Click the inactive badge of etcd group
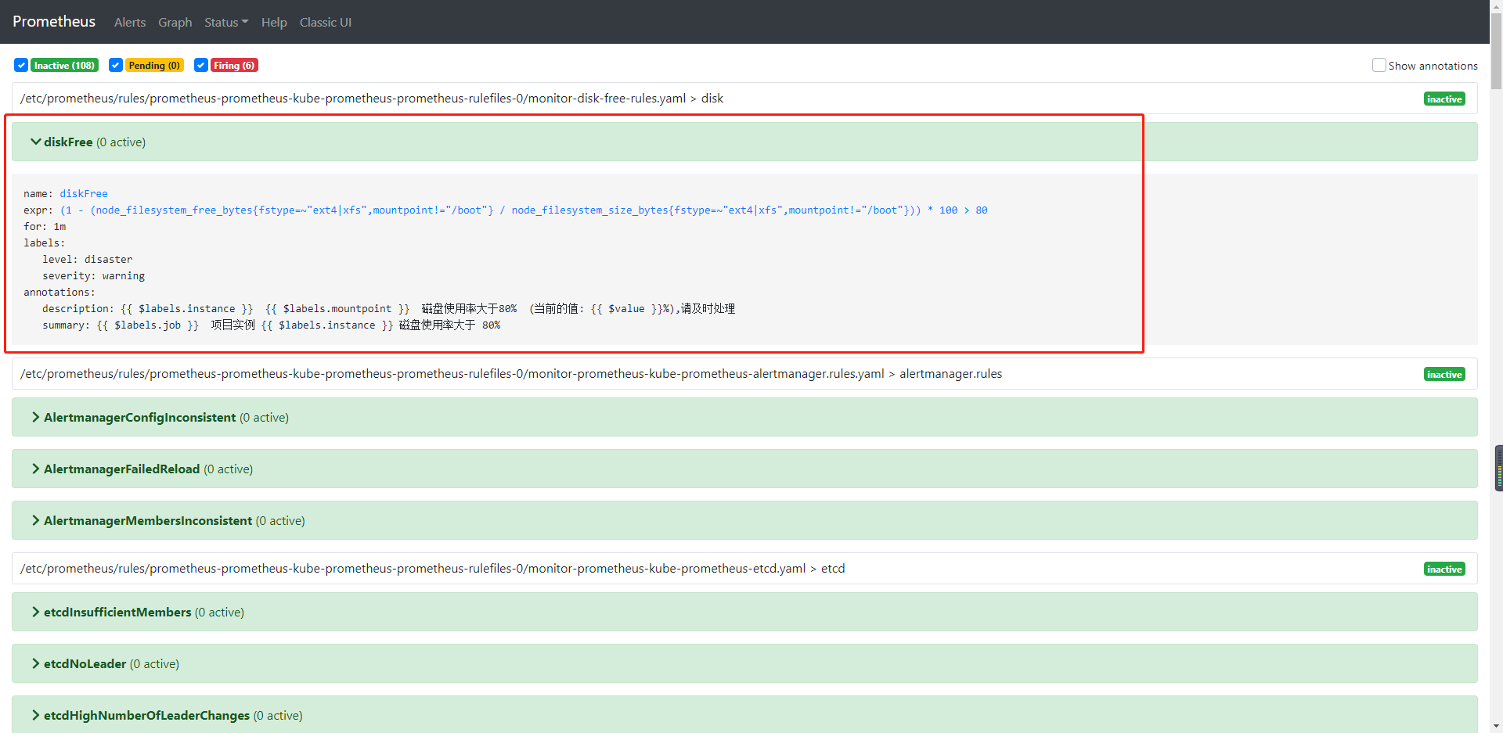 [1444, 569]
